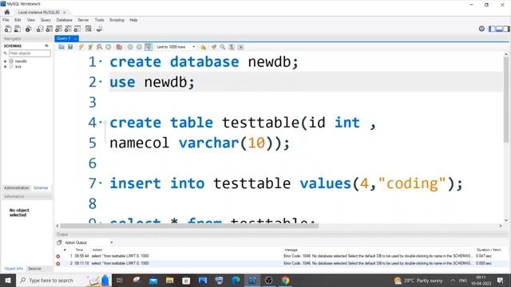The width and height of the screenshot is (511, 287).
Task: Open the search table data tool
Action: coord(89,29)
